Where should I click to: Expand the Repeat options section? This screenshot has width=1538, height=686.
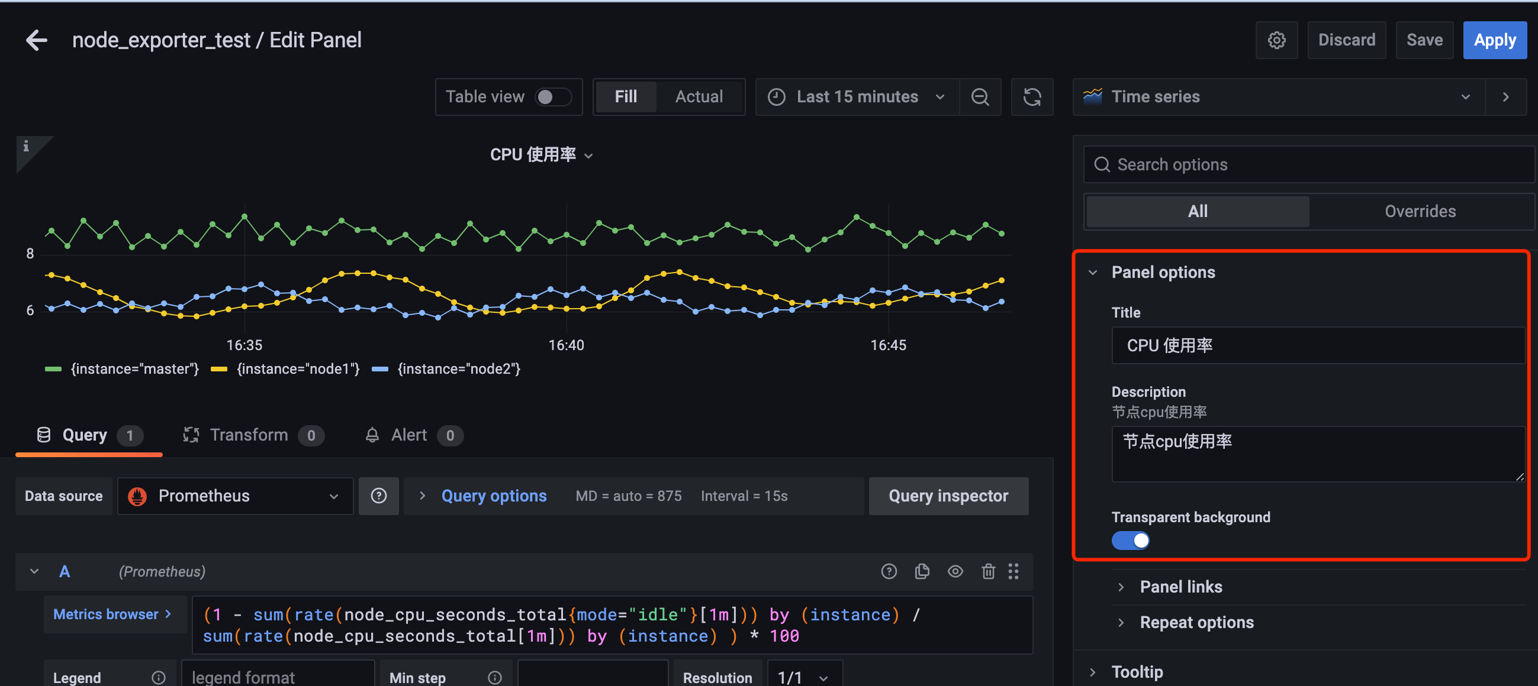point(1196,622)
